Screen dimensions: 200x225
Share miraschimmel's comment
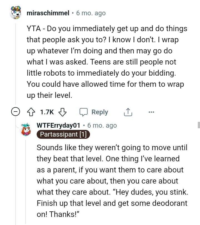pos(127,112)
